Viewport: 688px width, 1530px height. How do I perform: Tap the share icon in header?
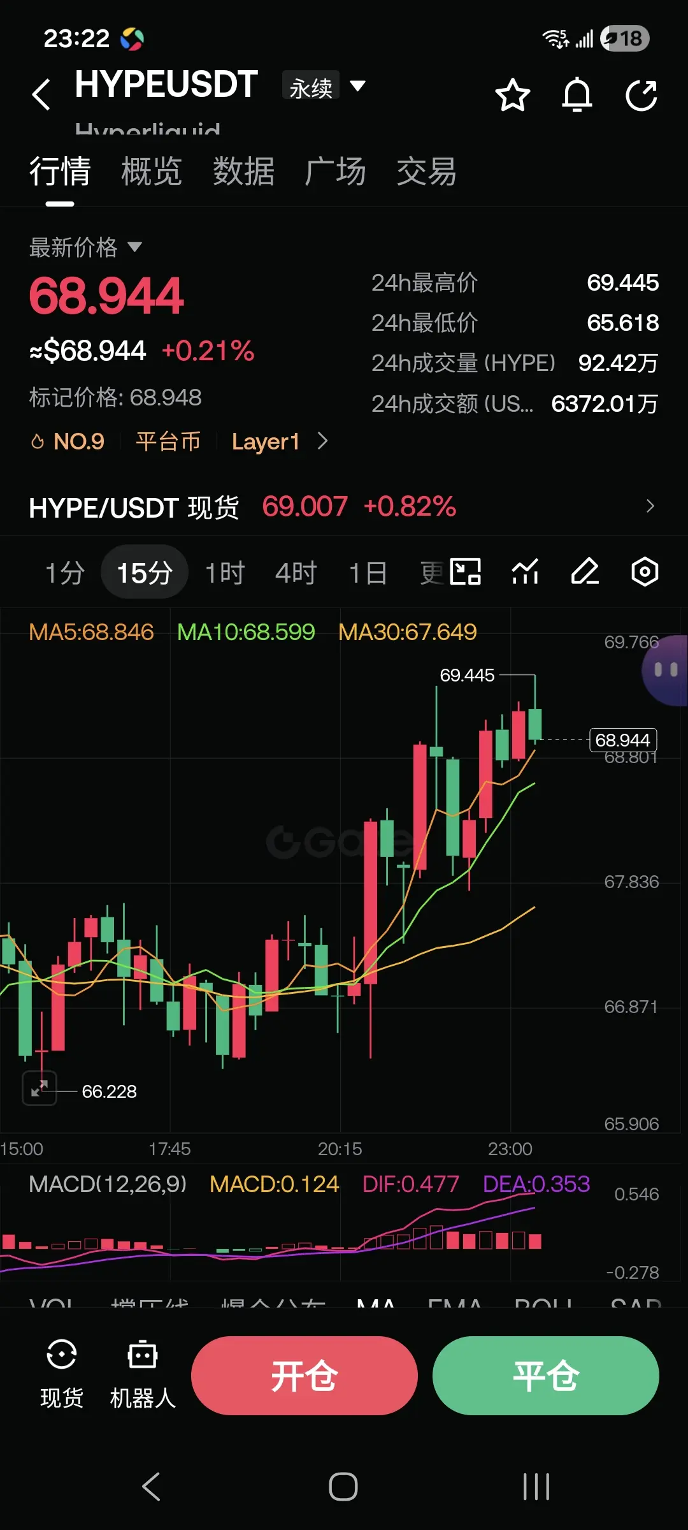(641, 95)
